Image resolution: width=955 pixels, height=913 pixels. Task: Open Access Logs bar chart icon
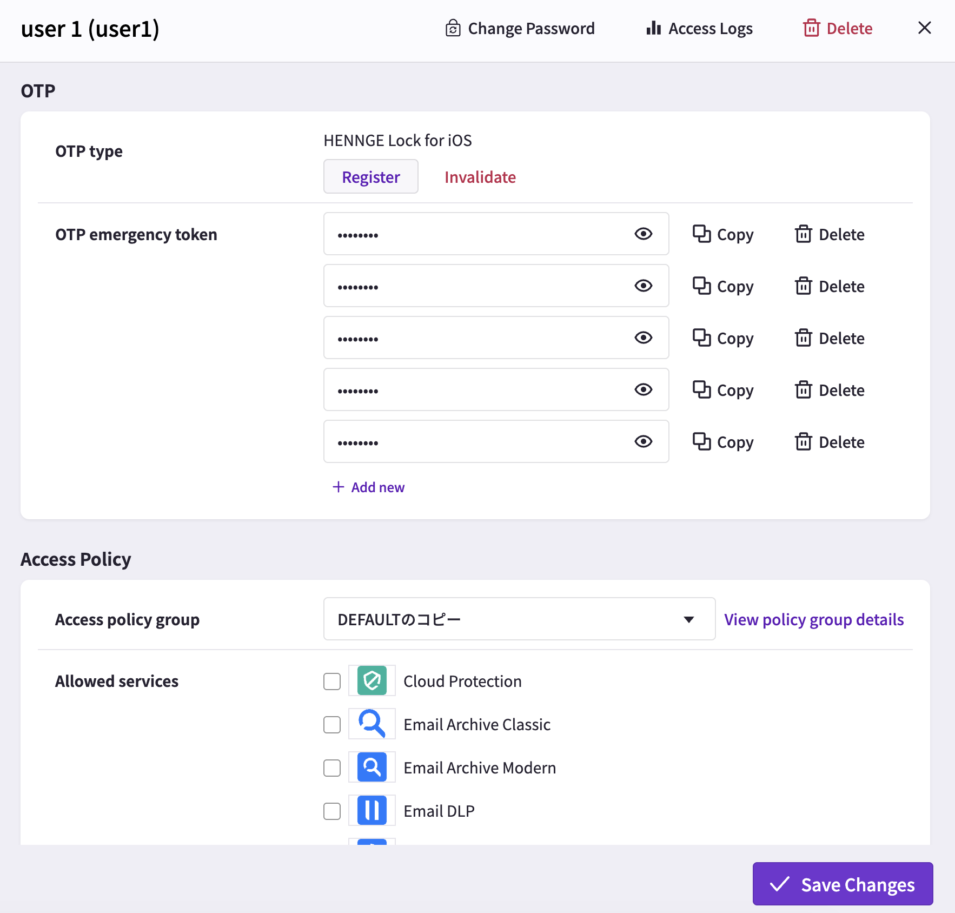(x=653, y=28)
